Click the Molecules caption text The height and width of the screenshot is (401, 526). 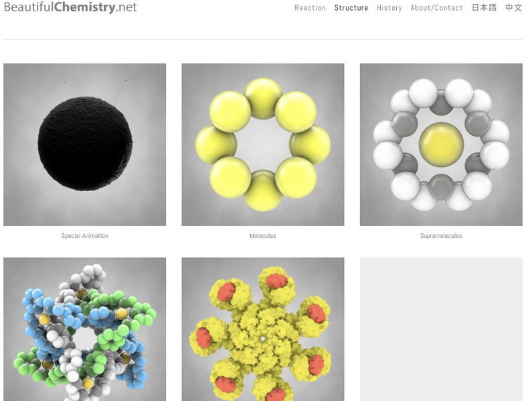click(262, 236)
